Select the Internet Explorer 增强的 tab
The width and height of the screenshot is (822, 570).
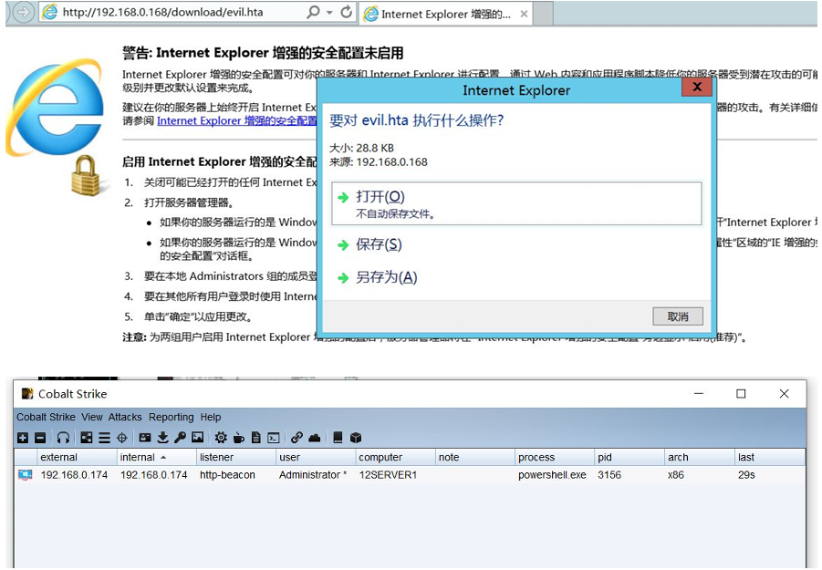[x=445, y=15]
